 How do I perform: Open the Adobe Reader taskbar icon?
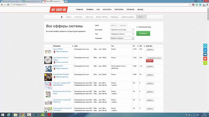49,115
